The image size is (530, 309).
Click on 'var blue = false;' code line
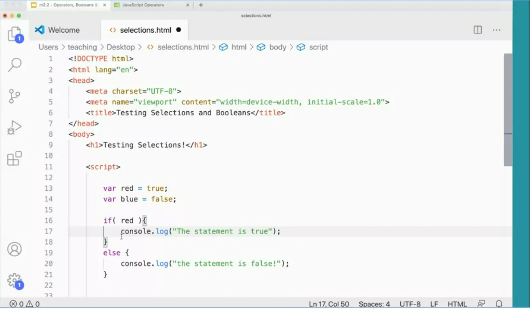(x=139, y=199)
